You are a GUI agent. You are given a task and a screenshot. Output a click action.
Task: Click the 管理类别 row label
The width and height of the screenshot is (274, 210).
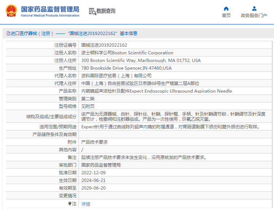click(68, 99)
